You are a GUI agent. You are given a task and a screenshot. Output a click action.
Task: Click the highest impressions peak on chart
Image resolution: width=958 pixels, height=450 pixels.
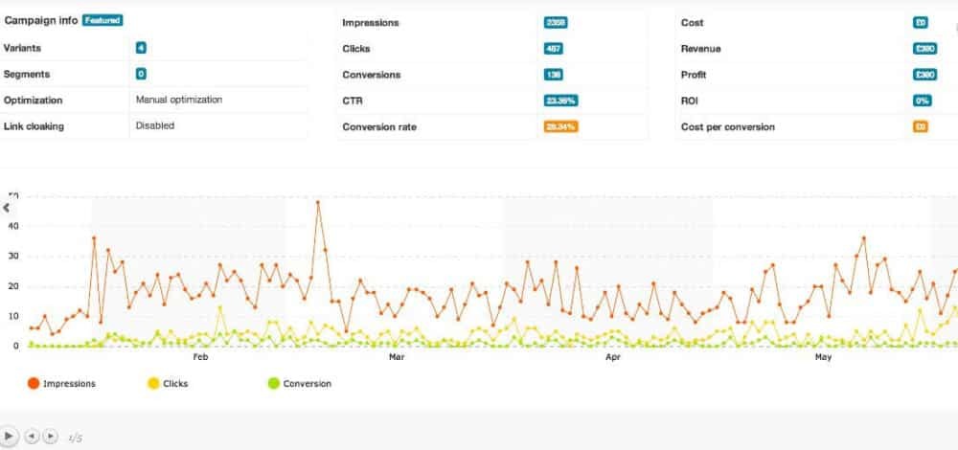(x=318, y=202)
